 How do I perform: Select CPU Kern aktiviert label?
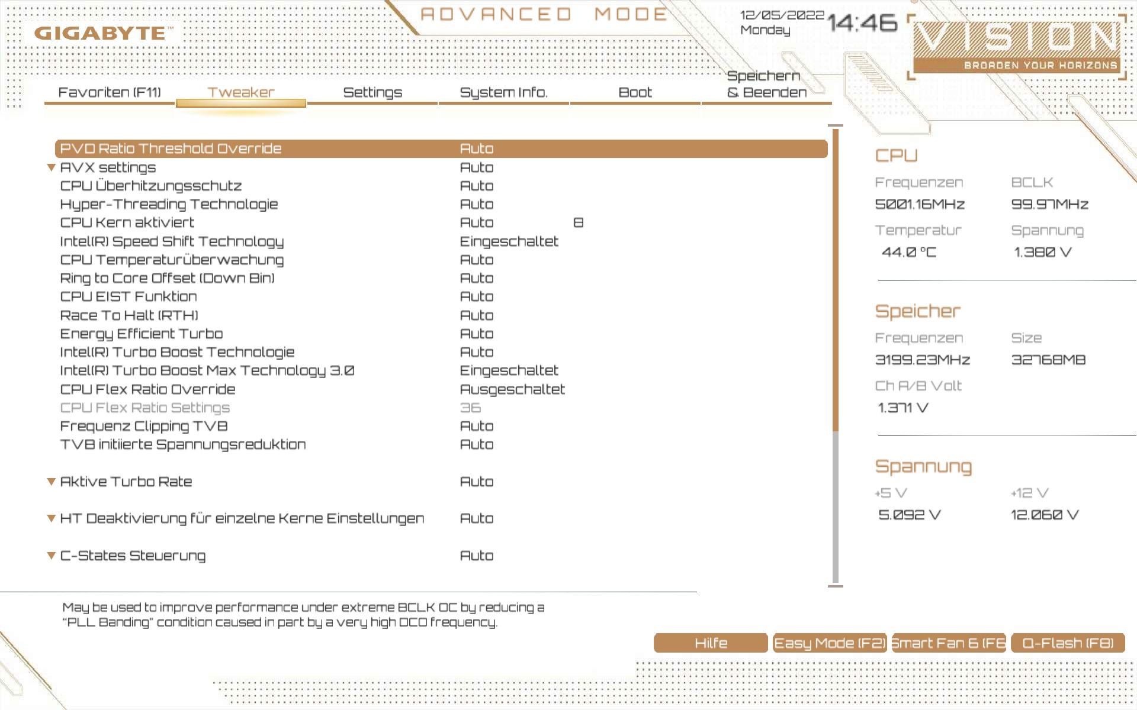pyautogui.click(x=127, y=222)
